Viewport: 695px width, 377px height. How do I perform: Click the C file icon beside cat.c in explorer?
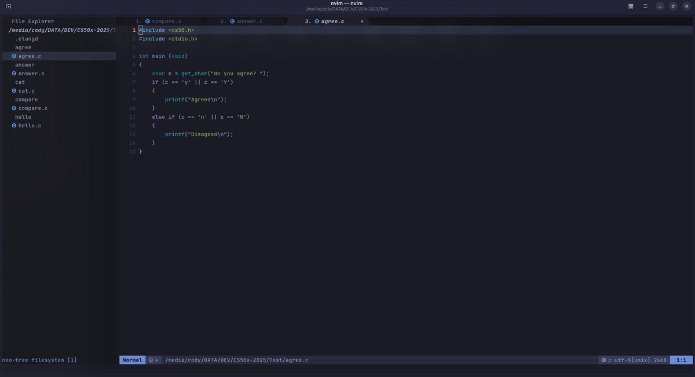click(14, 91)
